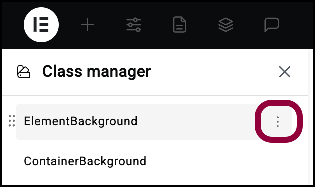The image size is (315, 187).
Task: Click the stacked layers toolbar icon
Action: tap(226, 25)
